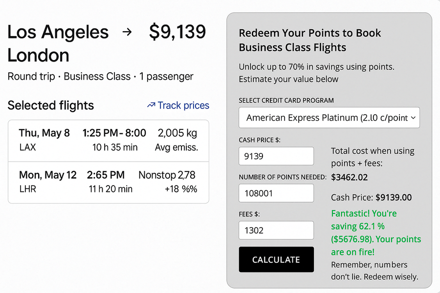The width and height of the screenshot is (440, 293).
Task: Open the Track prices link
Action: point(183,105)
